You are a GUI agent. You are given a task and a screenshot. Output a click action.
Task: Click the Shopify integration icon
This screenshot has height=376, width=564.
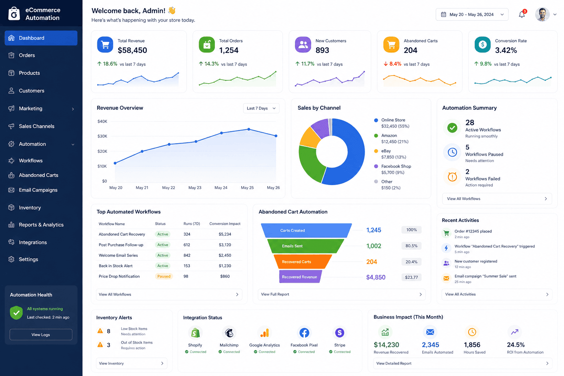tap(195, 333)
